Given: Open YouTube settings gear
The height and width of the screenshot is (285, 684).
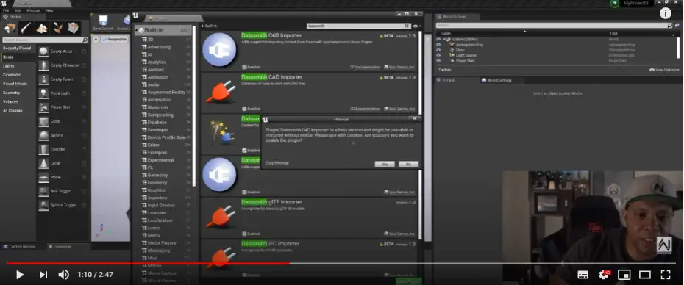Looking at the screenshot, I should pos(604,275).
